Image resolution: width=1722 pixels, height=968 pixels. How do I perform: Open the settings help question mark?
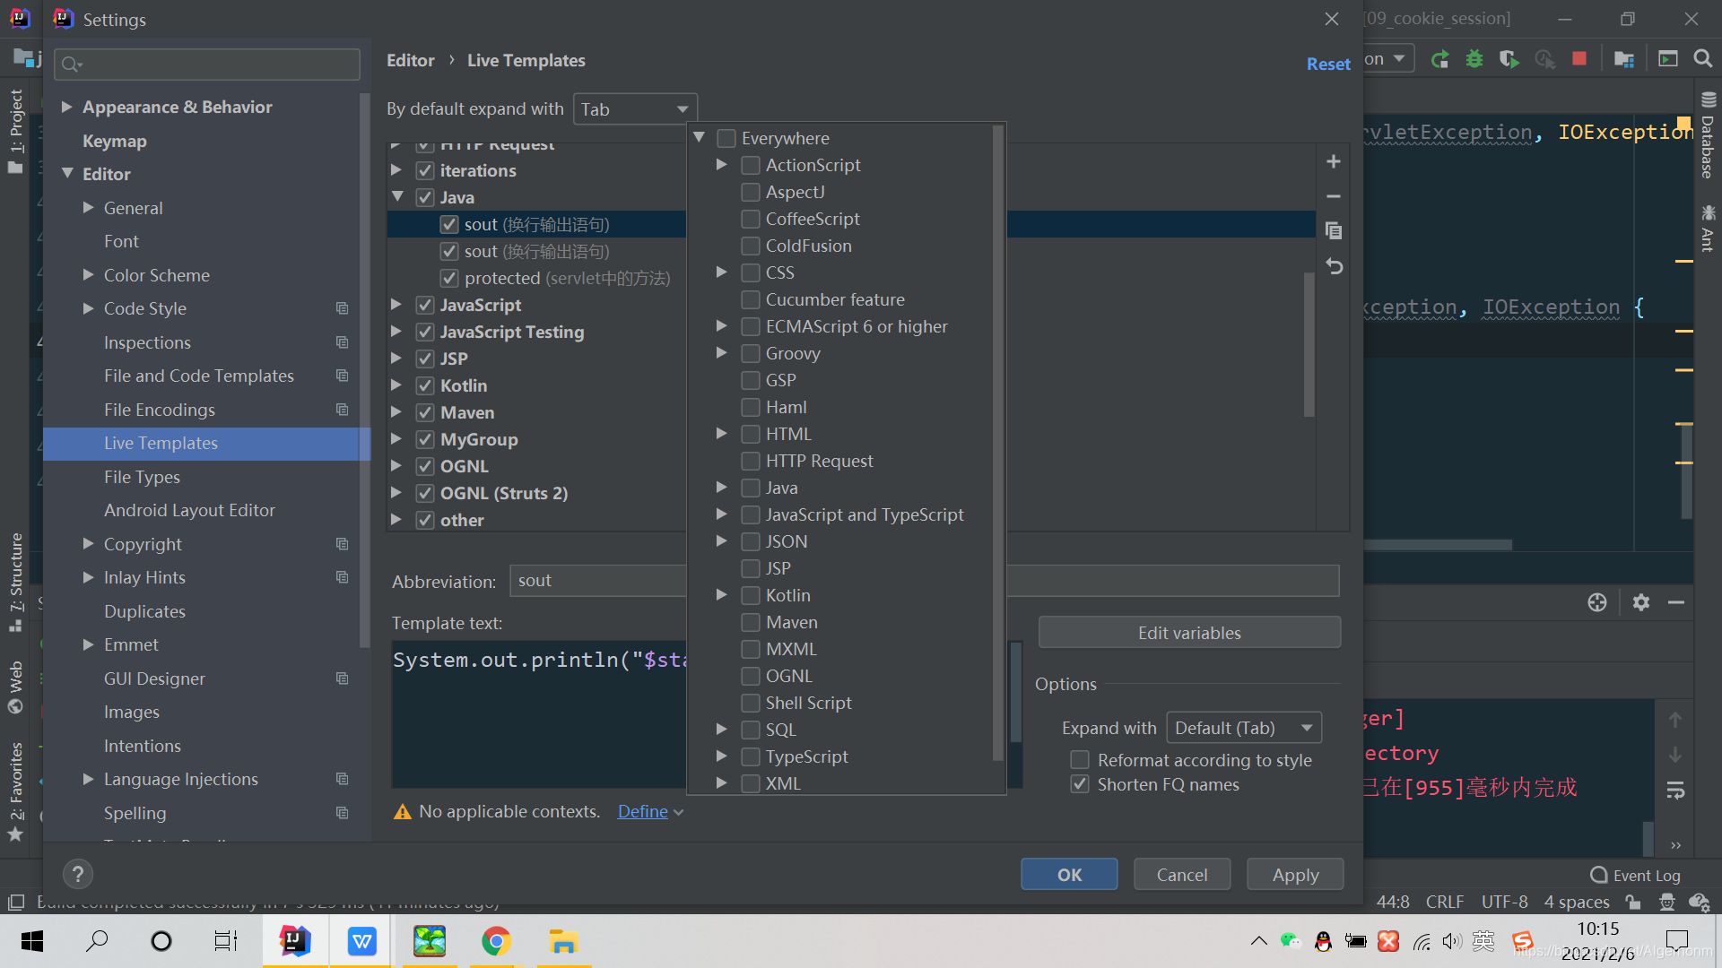(78, 874)
